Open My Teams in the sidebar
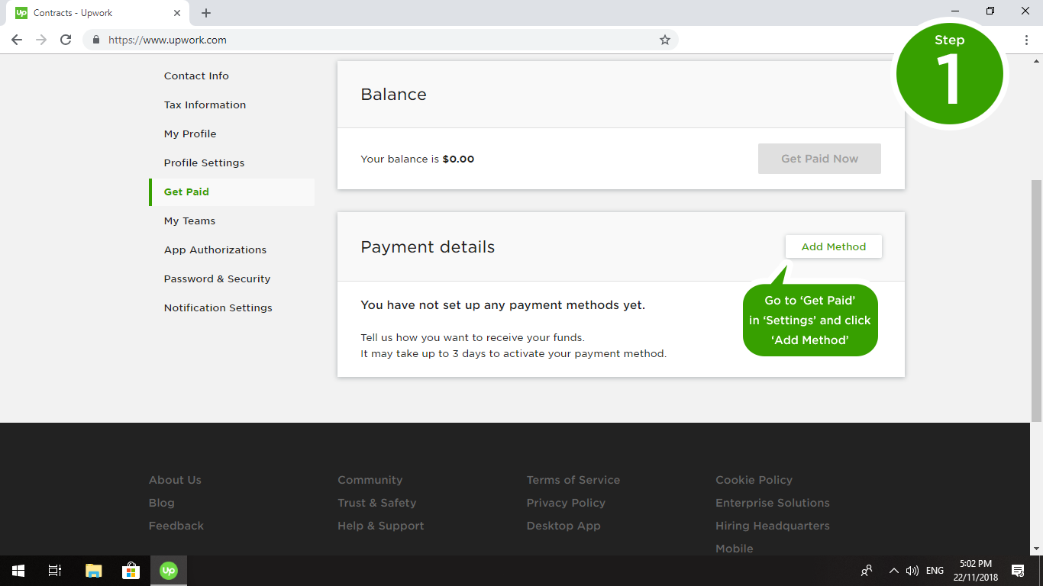This screenshot has height=586, width=1043. click(x=189, y=221)
